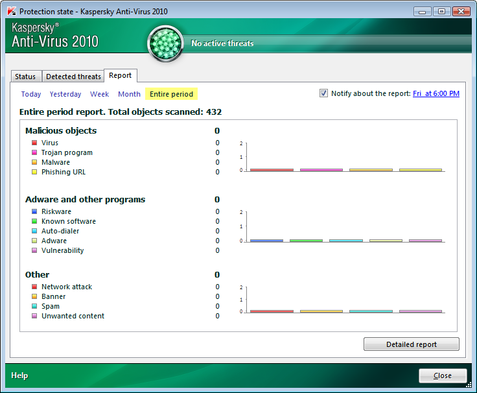Click the 'Adware and other programs' heading

click(x=85, y=199)
